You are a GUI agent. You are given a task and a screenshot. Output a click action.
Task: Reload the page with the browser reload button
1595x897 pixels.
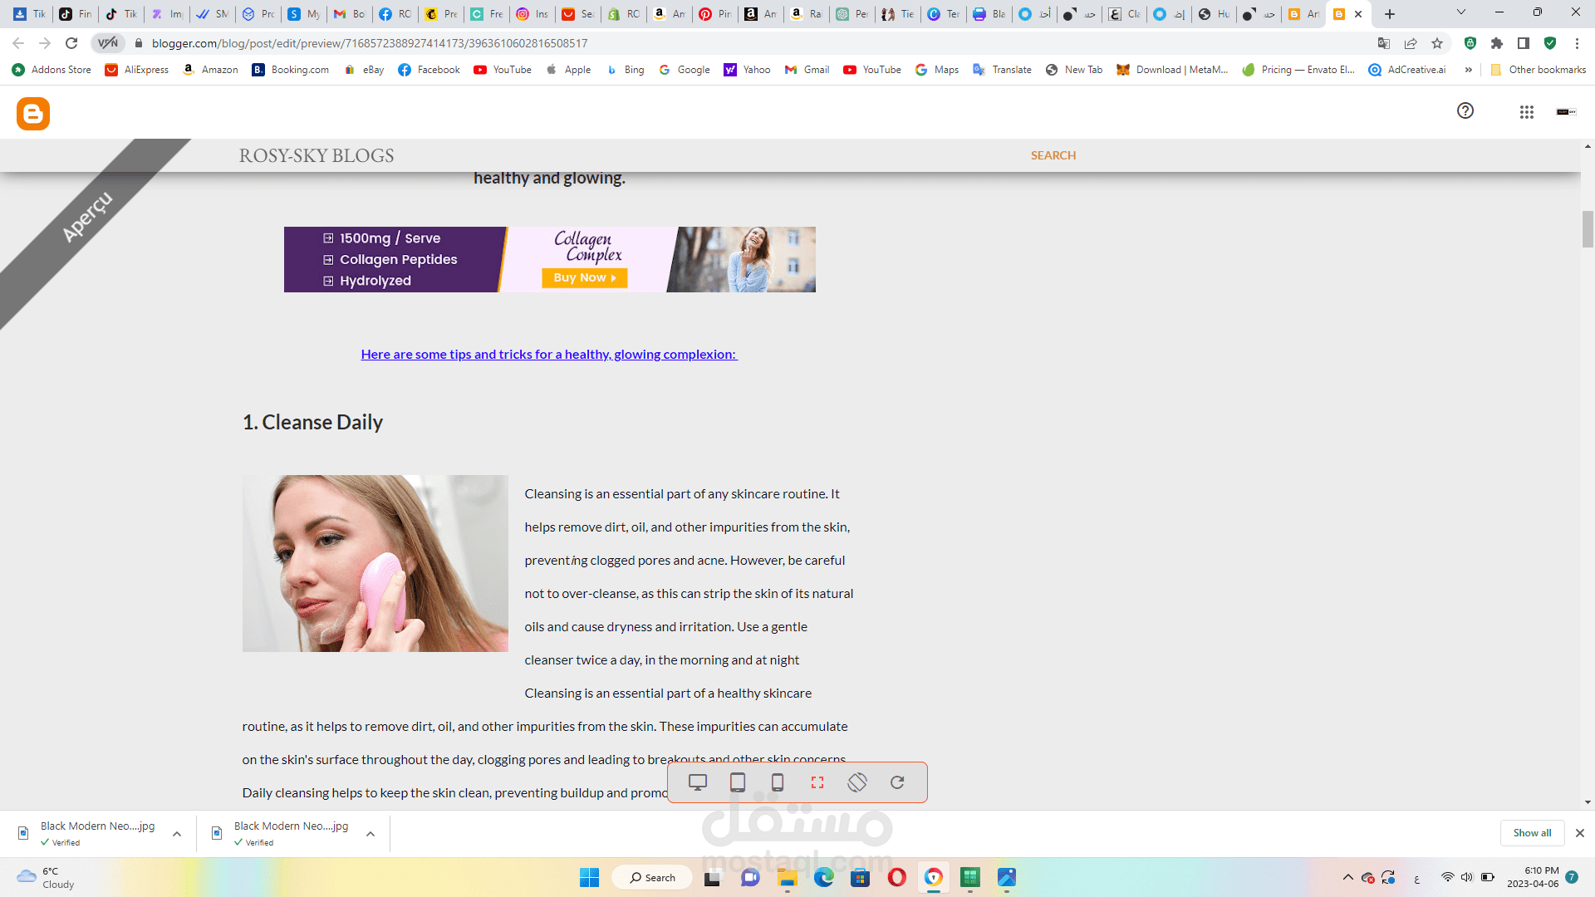pyautogui.click(x=71, y=43)
